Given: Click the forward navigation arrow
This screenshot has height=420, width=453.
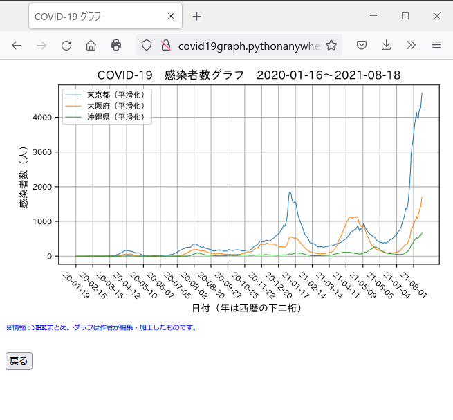Looking at the screenshot, I should click(41, 46).
